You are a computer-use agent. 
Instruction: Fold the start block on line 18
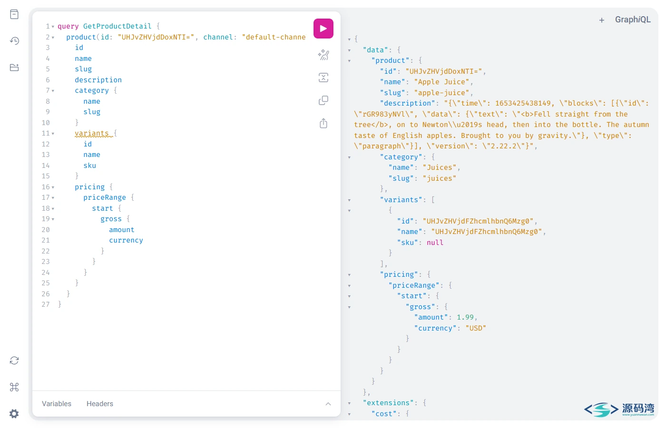coord(53,209)
